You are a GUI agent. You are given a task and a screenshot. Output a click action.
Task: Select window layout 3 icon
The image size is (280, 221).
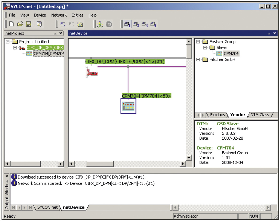[145, 24]
